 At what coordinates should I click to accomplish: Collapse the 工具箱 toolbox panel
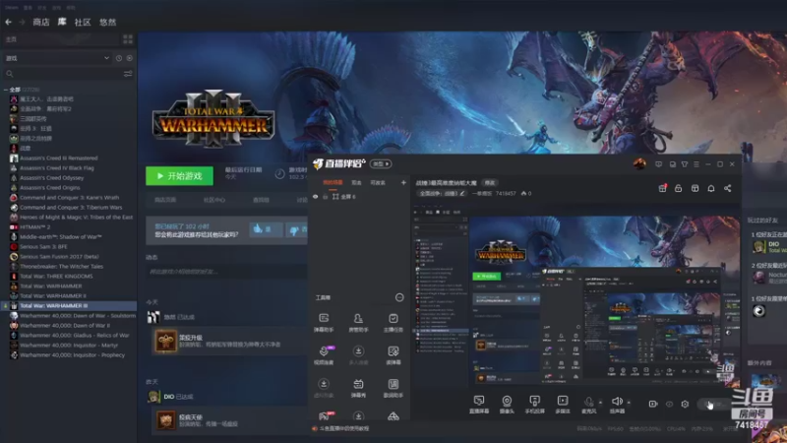(399, 297)
